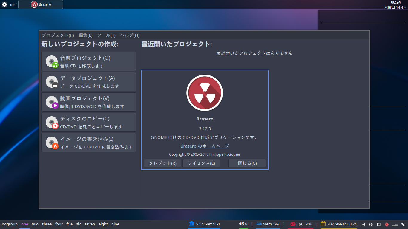Click the version text 3.12.3

(205, 129)
